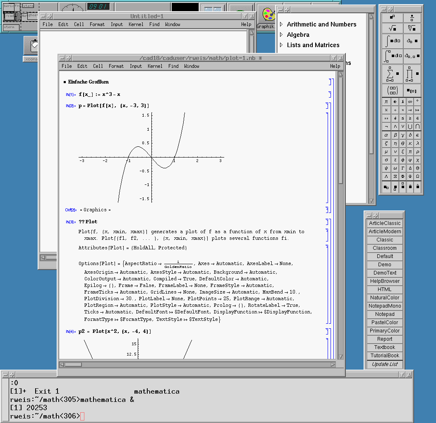
Task: Apply the TutorialBook stylesheet
Action: click(x=385, y=356)
